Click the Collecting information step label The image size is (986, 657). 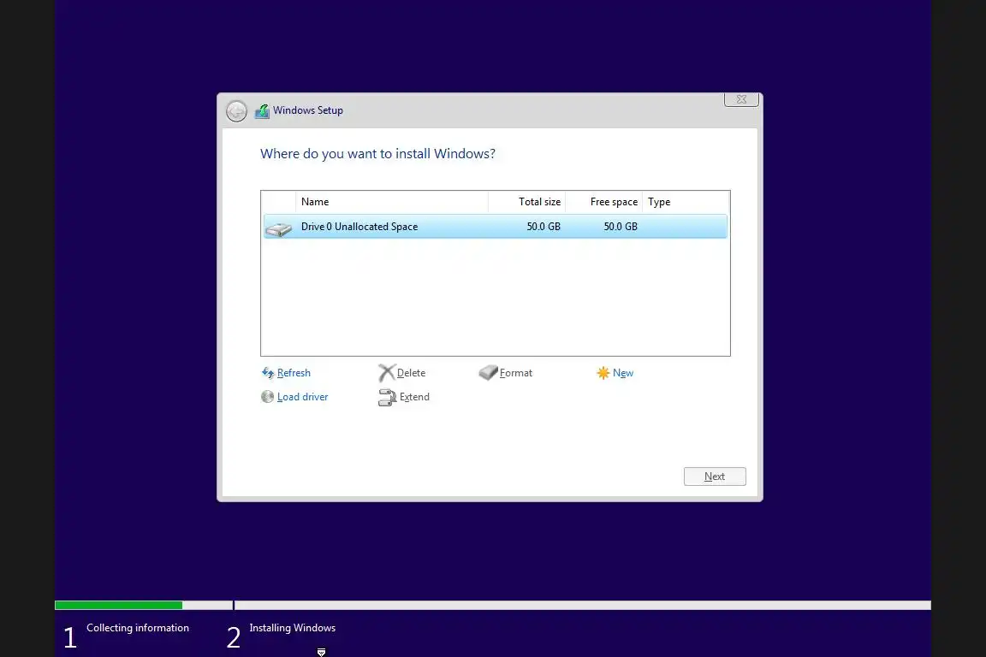138,627
